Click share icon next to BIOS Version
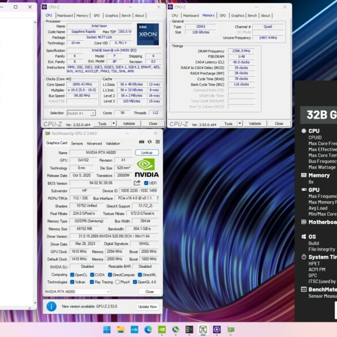Viewport: 337px width, 337px height. point(137,183)
